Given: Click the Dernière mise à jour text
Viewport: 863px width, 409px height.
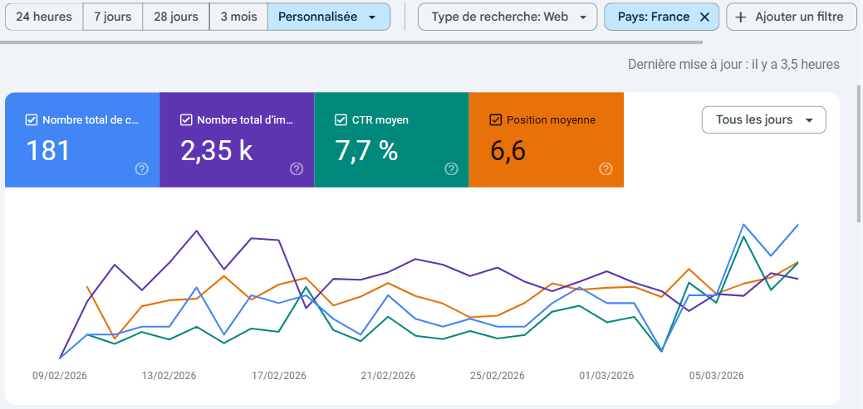Looking at the screenshot, I should point(733,65).
